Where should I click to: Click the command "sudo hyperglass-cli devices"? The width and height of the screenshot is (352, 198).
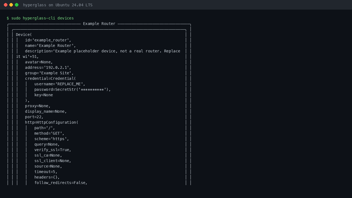pyautogui.click(x=42, y=18)
